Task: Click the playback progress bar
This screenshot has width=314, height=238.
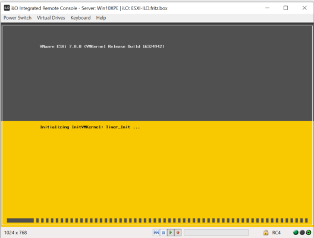Action: 216,233
